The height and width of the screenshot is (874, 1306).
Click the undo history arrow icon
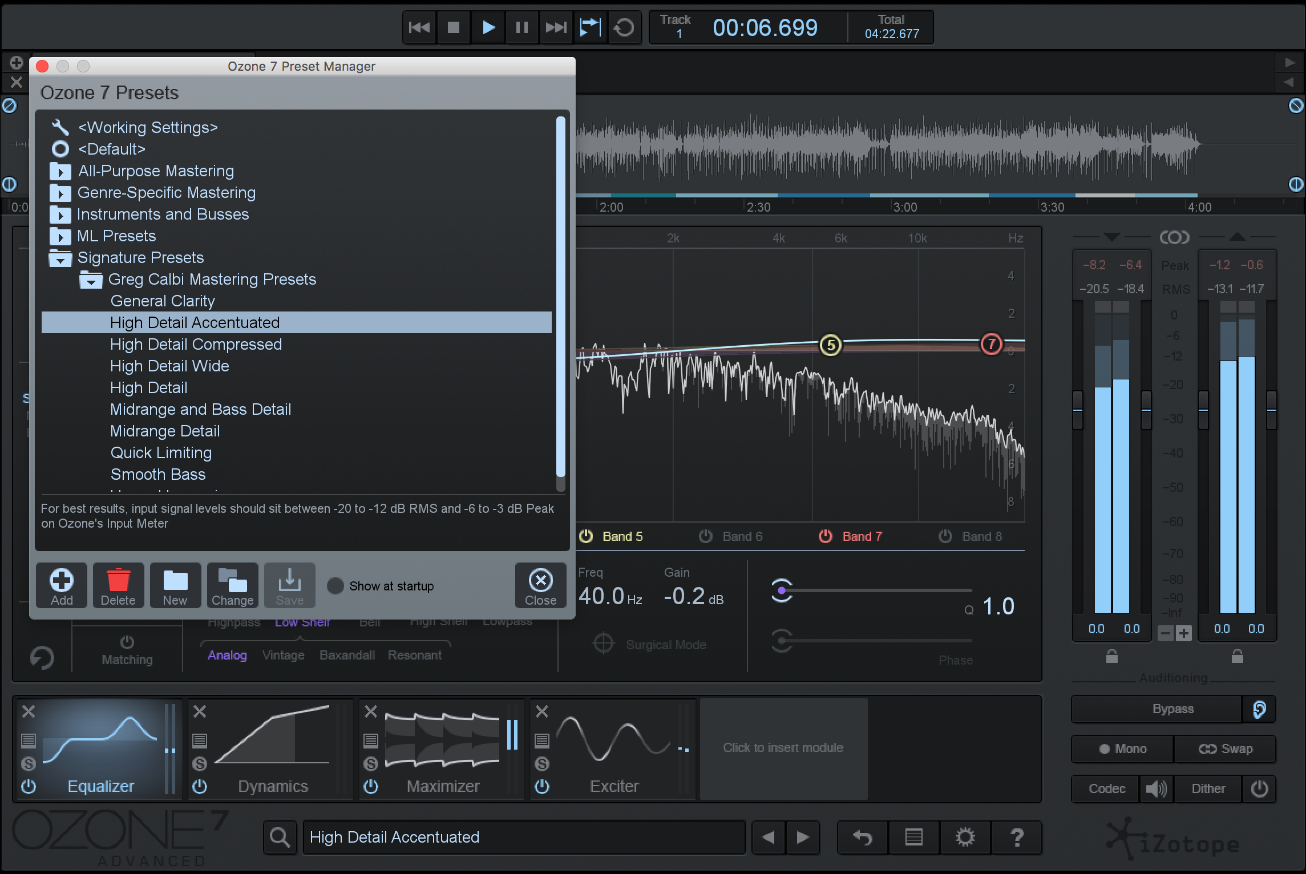tap(863, 837)
